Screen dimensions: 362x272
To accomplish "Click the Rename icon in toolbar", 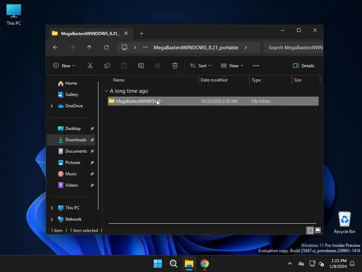I will (141, 66).
